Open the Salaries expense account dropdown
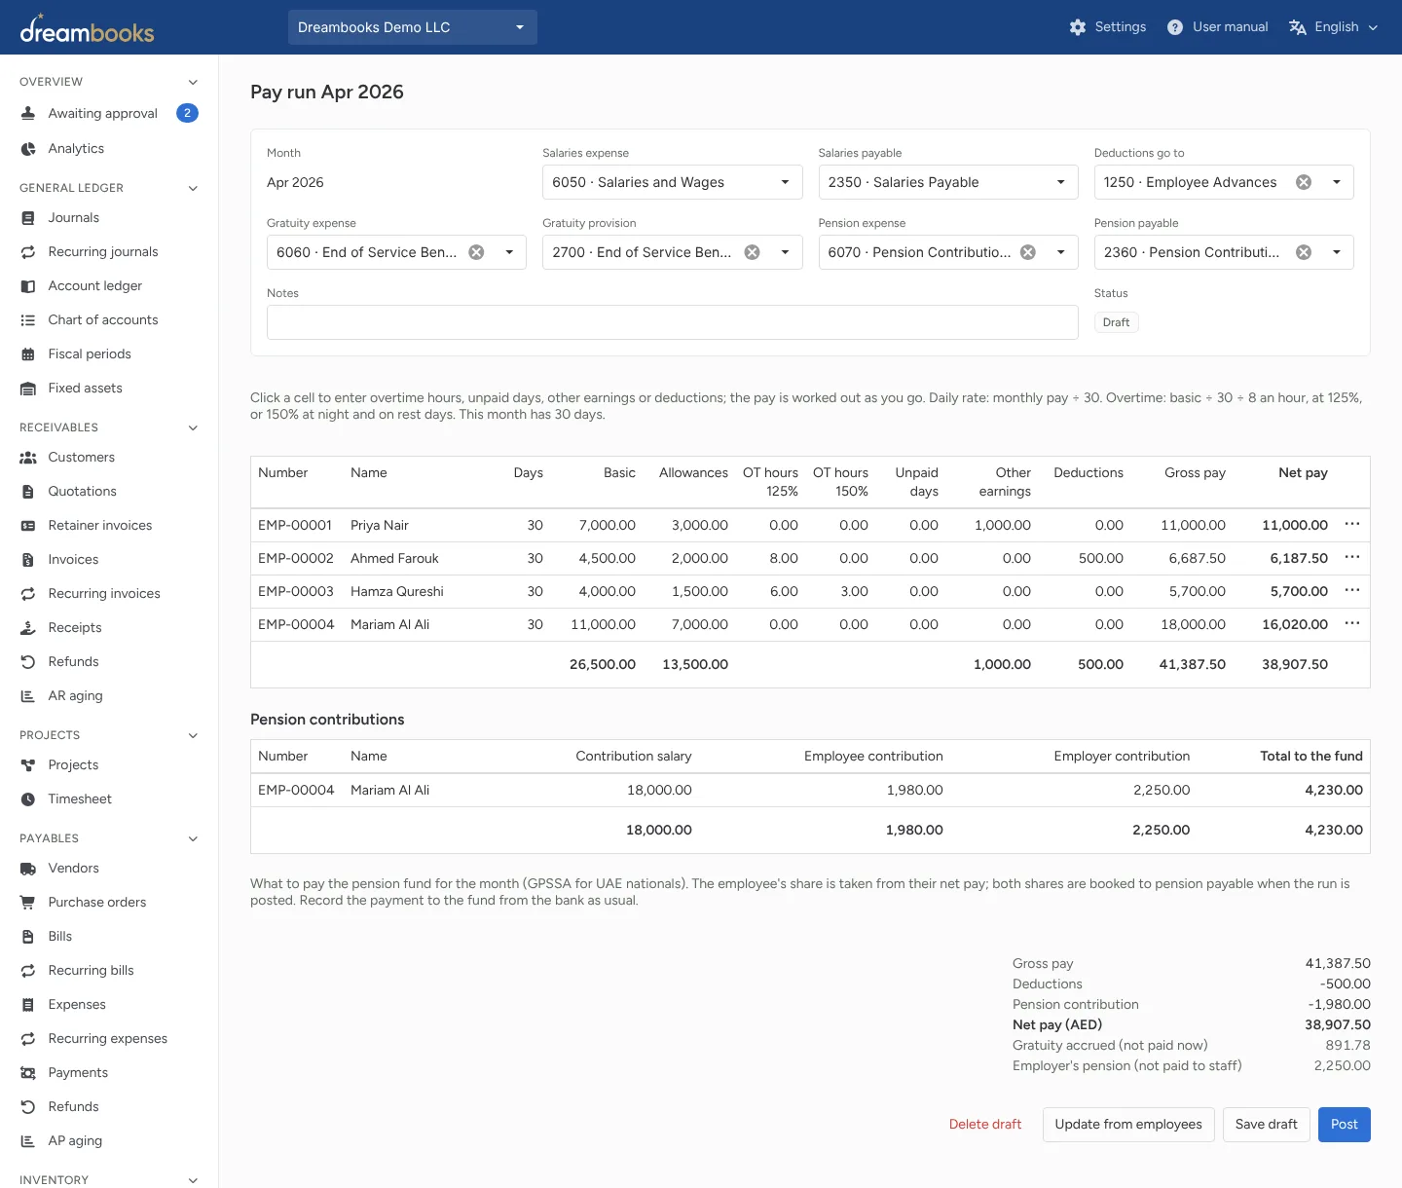The height and width of the screenshot is (1188, 1402). [672, 182]
